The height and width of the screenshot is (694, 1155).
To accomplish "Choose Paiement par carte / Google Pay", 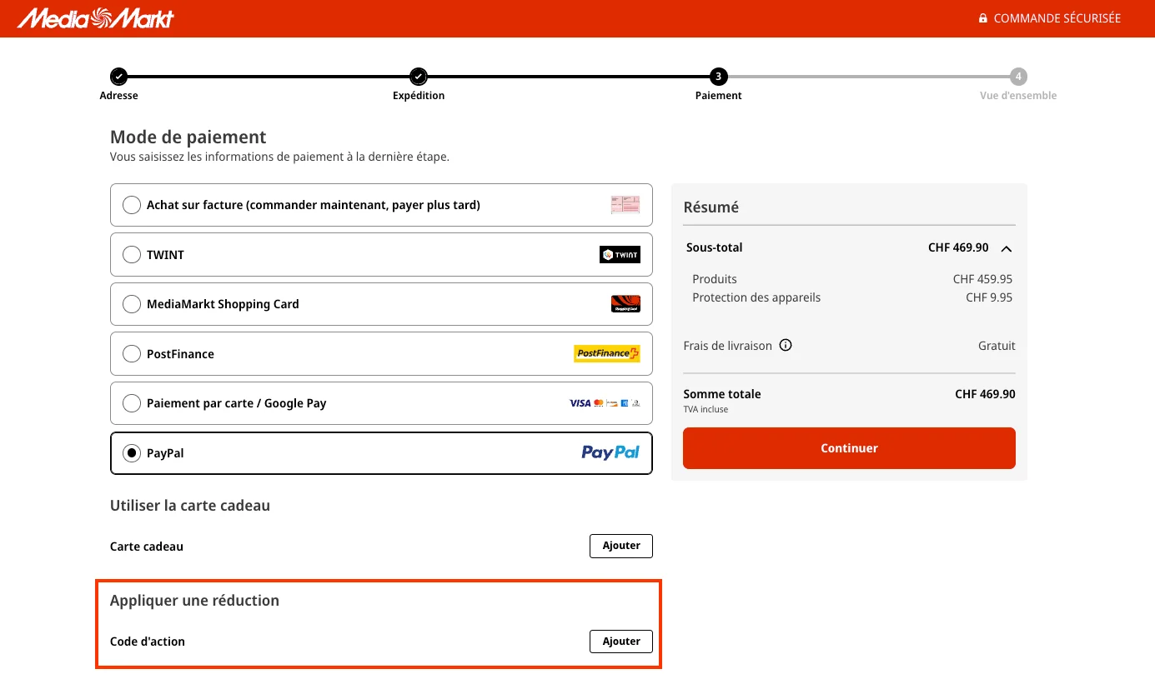I will point(131,402).
